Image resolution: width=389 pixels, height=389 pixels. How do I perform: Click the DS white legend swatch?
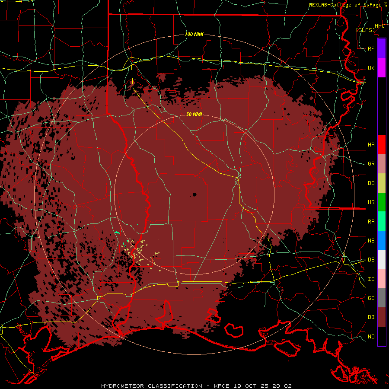pos(382,259)
